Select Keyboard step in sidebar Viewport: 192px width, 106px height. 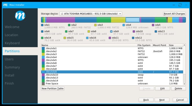12,43
